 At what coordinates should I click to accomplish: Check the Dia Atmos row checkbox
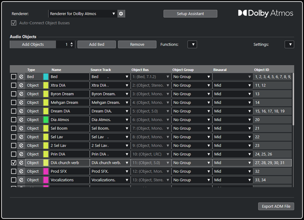[14, 120]
